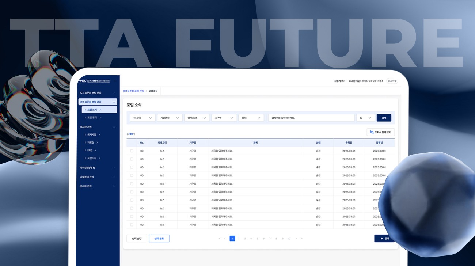Click the 검색어를 입력해주세요 search field
Image resolution: width=475 pixels, height=266 pixels.
(x=311, y=118)
